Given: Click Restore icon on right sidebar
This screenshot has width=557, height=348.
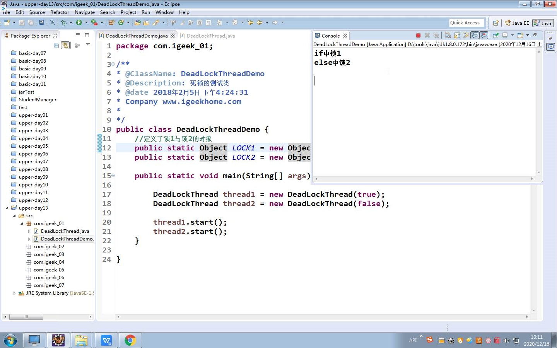Looking at the screenshot, I should click(x=550, y=38).
